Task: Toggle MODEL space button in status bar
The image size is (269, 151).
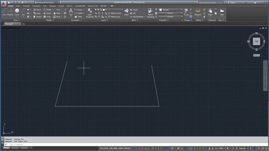Action: tap(127, 148)
